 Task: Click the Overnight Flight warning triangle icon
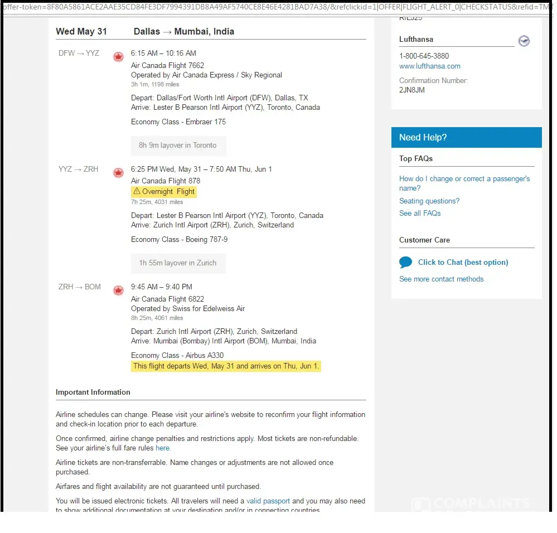click(137, 191)
